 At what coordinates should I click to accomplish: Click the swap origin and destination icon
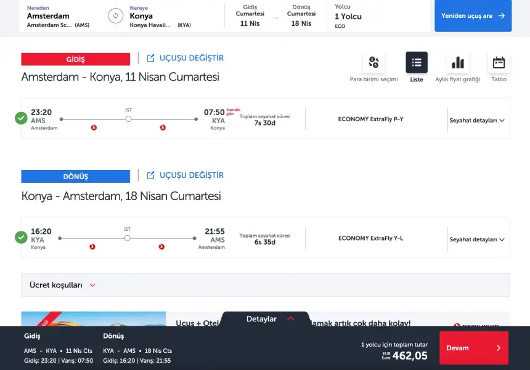tap(115, 16)
